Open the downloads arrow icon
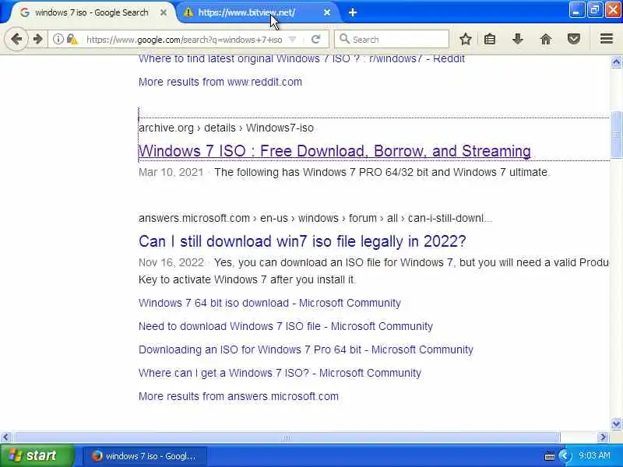 pos(517,39)
